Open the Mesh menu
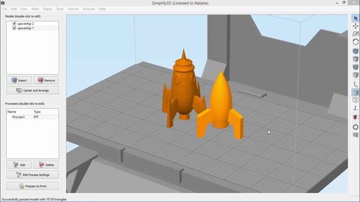The width and height of the screenshot is (360, 202). click(x=35, y=9)
